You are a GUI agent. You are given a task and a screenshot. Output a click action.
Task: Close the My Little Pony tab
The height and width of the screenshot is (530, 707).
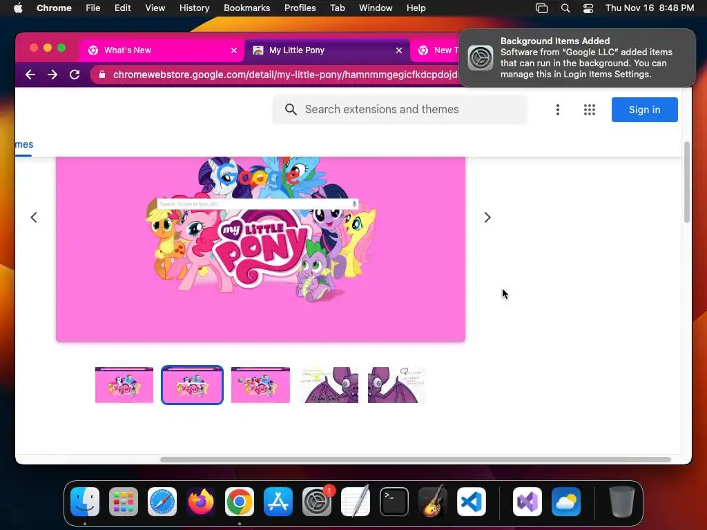(x=399, y=50)
